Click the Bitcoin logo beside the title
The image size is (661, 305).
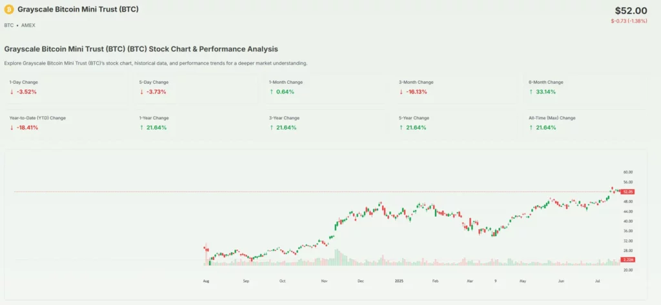[x=9, y=10]
